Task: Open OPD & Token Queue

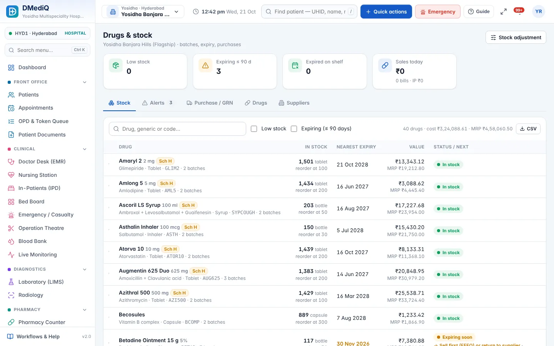Action: point(47,121)
